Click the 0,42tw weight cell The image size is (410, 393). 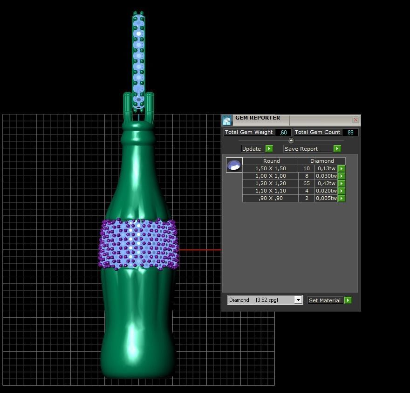pos(326,183)
